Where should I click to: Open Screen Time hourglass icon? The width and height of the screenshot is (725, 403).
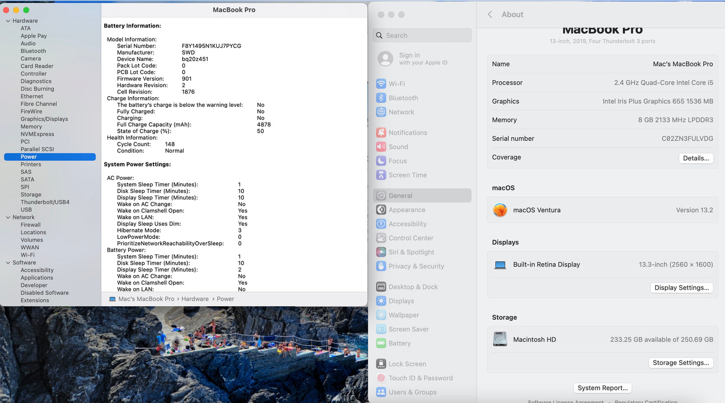(x=381, y=175)
